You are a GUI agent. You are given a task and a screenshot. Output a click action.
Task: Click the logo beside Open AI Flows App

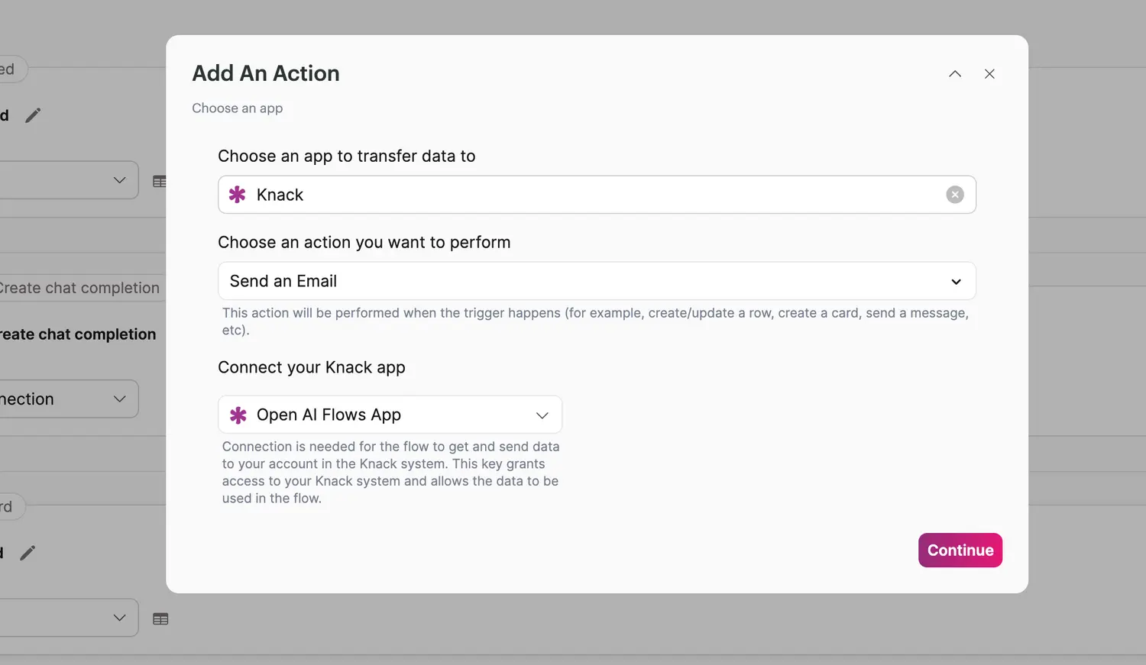[x=238, y=415]
